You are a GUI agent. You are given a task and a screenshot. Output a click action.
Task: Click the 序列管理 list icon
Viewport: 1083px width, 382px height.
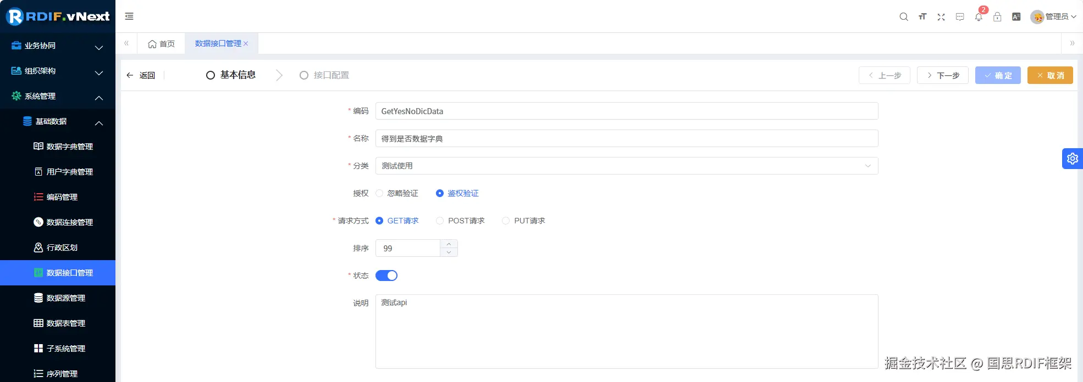[x=38, y=374]
